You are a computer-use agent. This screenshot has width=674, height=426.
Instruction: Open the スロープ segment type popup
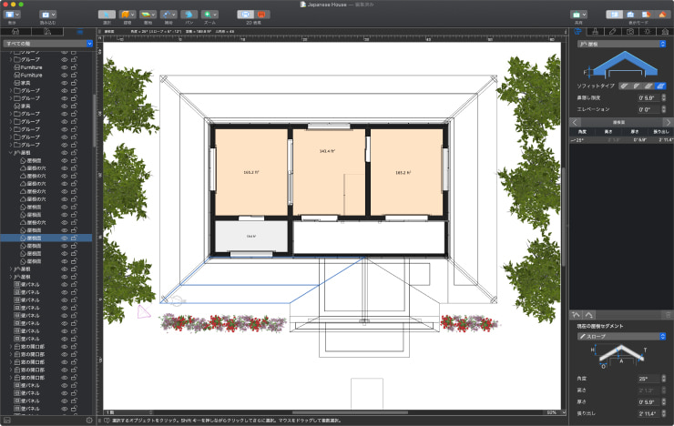pyautogui.click(x=621, y=336)
